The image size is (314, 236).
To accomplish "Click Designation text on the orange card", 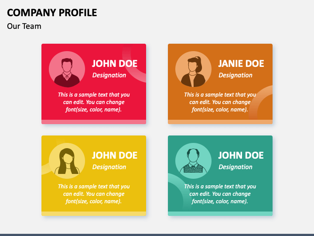I will [235, 75].
